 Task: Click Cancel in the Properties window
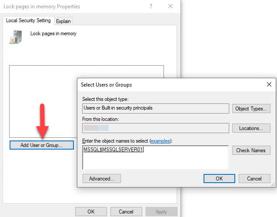point(126,212)
